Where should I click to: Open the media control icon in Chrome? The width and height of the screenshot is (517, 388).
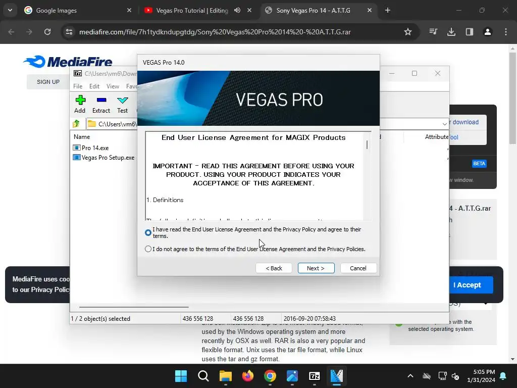(433, 32)
